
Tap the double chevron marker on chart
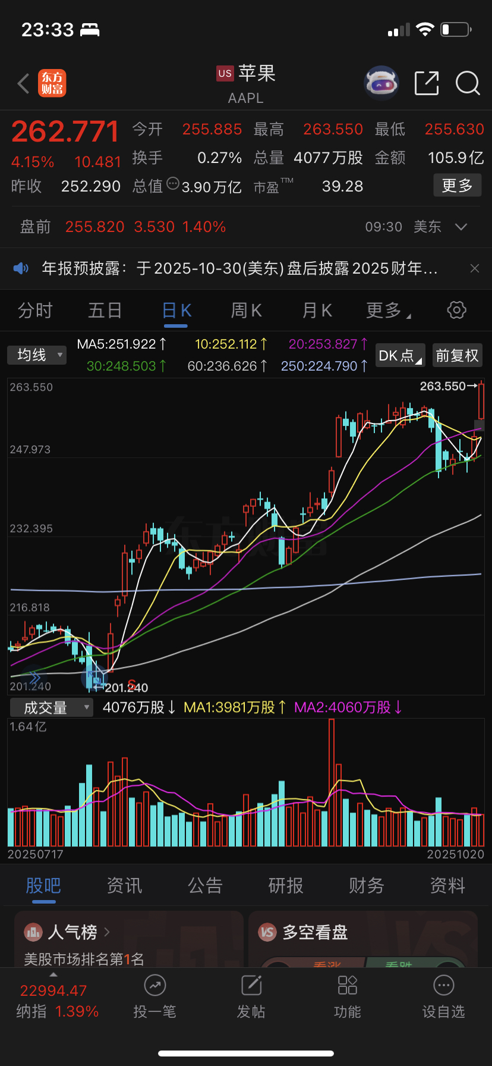(34, 678)
